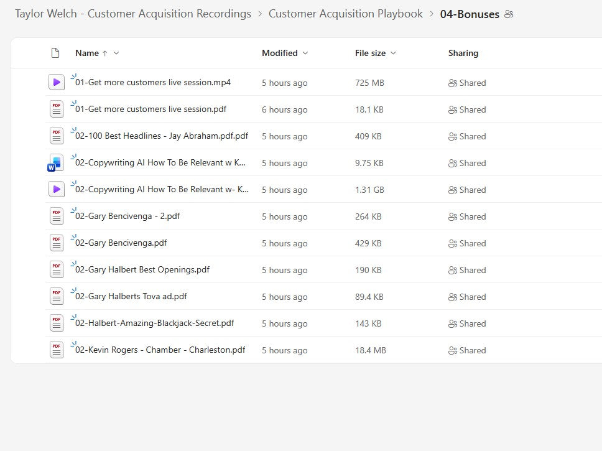Open Taylor Welch - Customer Acquisition Recordings breadcrumb
The height and width of the screenshot is (451, 602).
(x=133, y=13)
